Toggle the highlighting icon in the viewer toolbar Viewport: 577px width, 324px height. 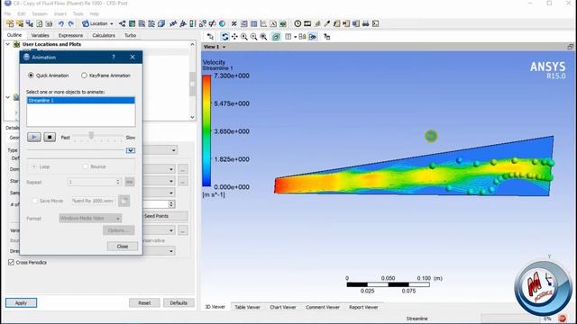(276, 37)
